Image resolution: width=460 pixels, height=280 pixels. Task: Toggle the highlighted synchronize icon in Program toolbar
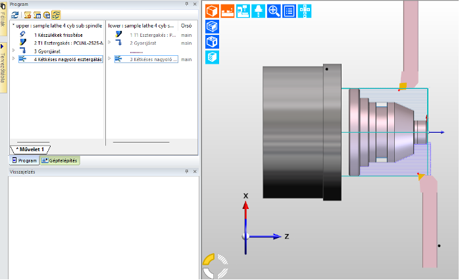pos(56,14)
